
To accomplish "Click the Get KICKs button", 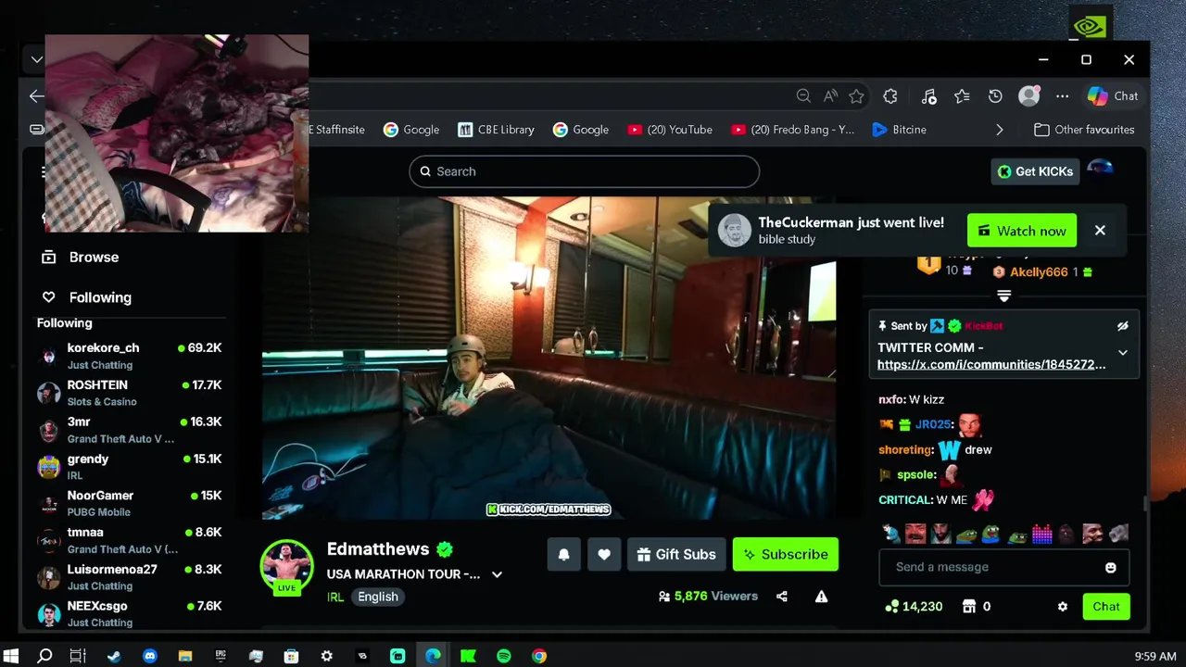I will pos(1035,171).
